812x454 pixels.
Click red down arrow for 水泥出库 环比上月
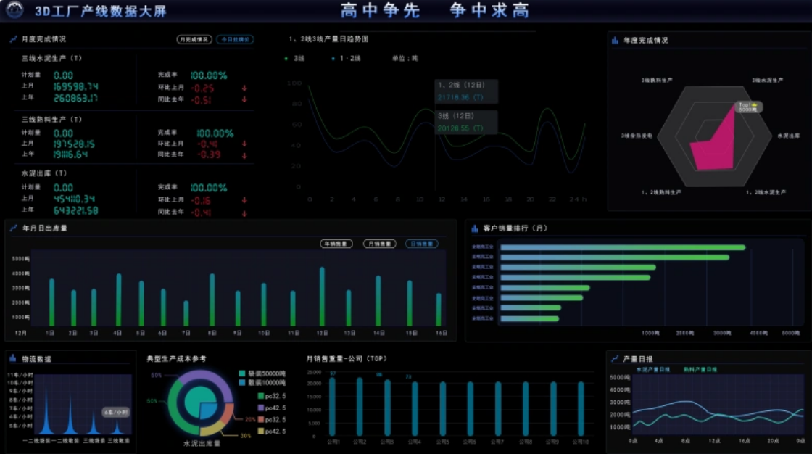tap(244, 200)
